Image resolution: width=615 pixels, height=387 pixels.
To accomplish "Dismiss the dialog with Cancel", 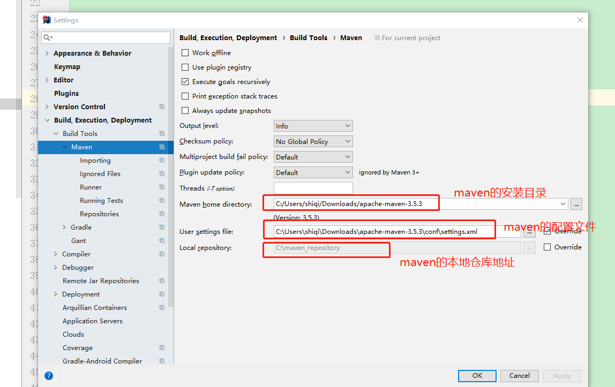I will [519, 376].
